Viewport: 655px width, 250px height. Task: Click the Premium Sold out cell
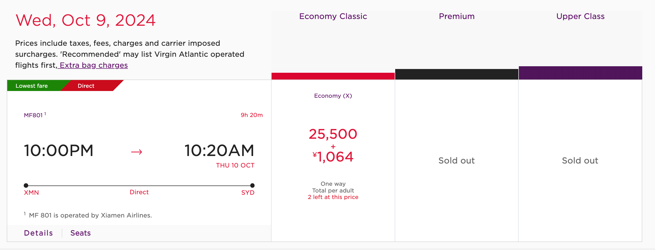[456, 160]
